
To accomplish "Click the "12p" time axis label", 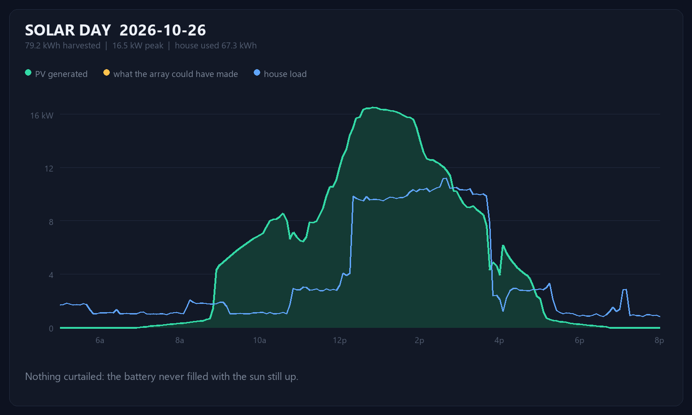I will tap(340, 340).
